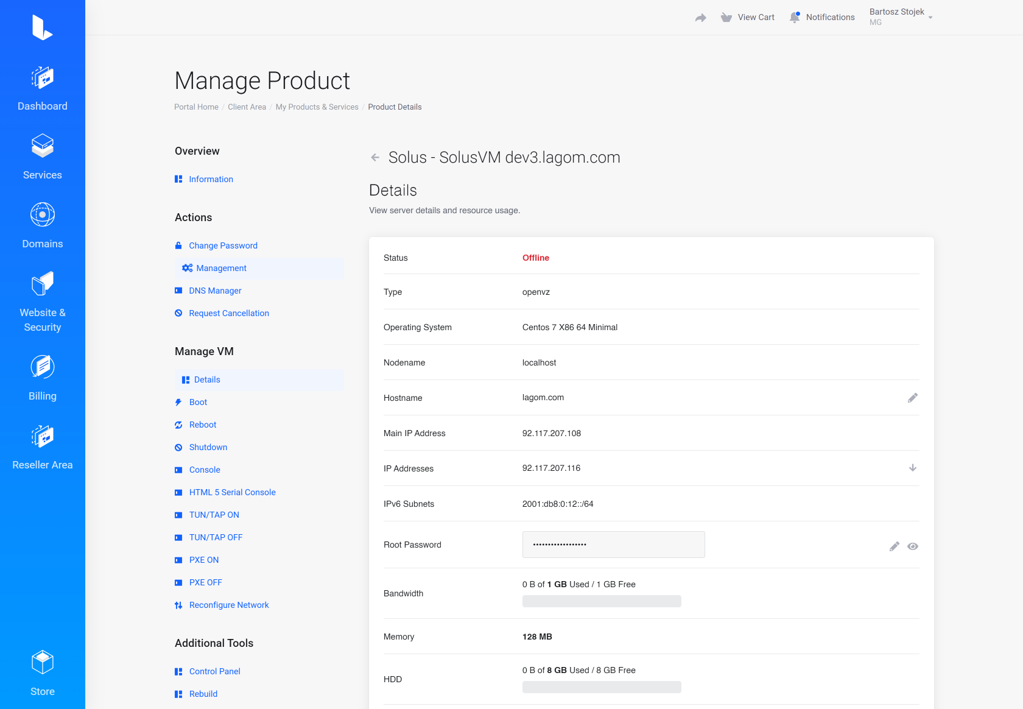Screen dimensions: 1023x709
Task: Show root password with eye icon
Action: pos(913,546)
